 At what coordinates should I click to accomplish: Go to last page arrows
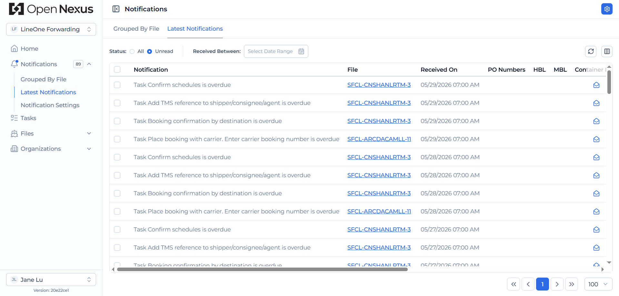[572, 284]
